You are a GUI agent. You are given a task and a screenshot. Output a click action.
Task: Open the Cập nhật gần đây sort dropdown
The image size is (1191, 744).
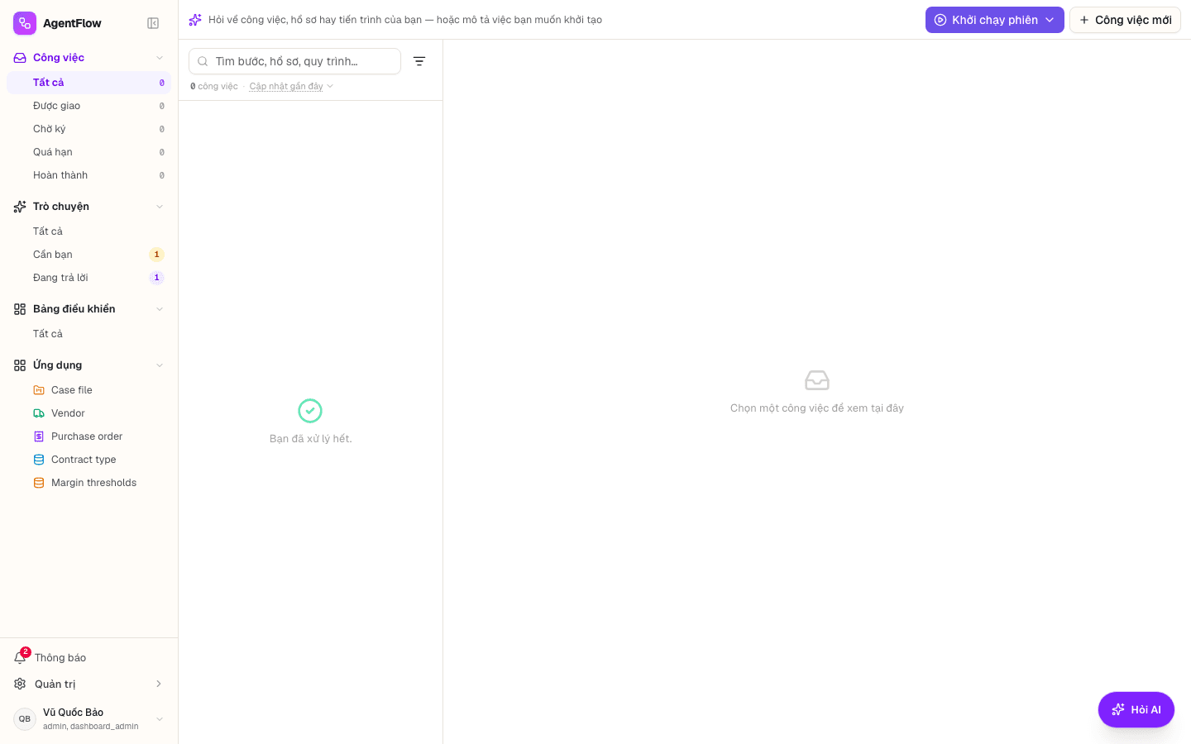pos(291,86)
